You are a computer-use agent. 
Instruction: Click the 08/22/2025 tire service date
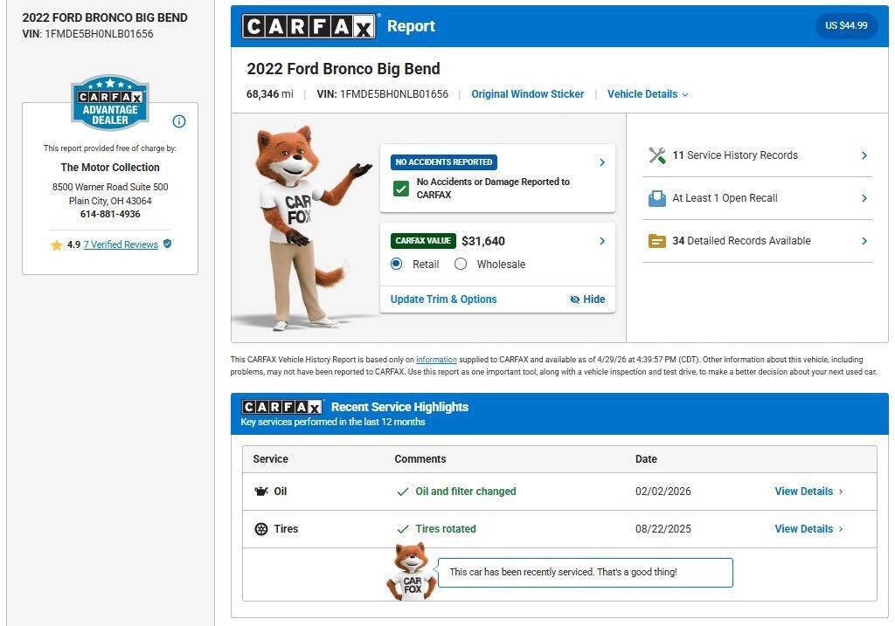click(x=663, y=529)
